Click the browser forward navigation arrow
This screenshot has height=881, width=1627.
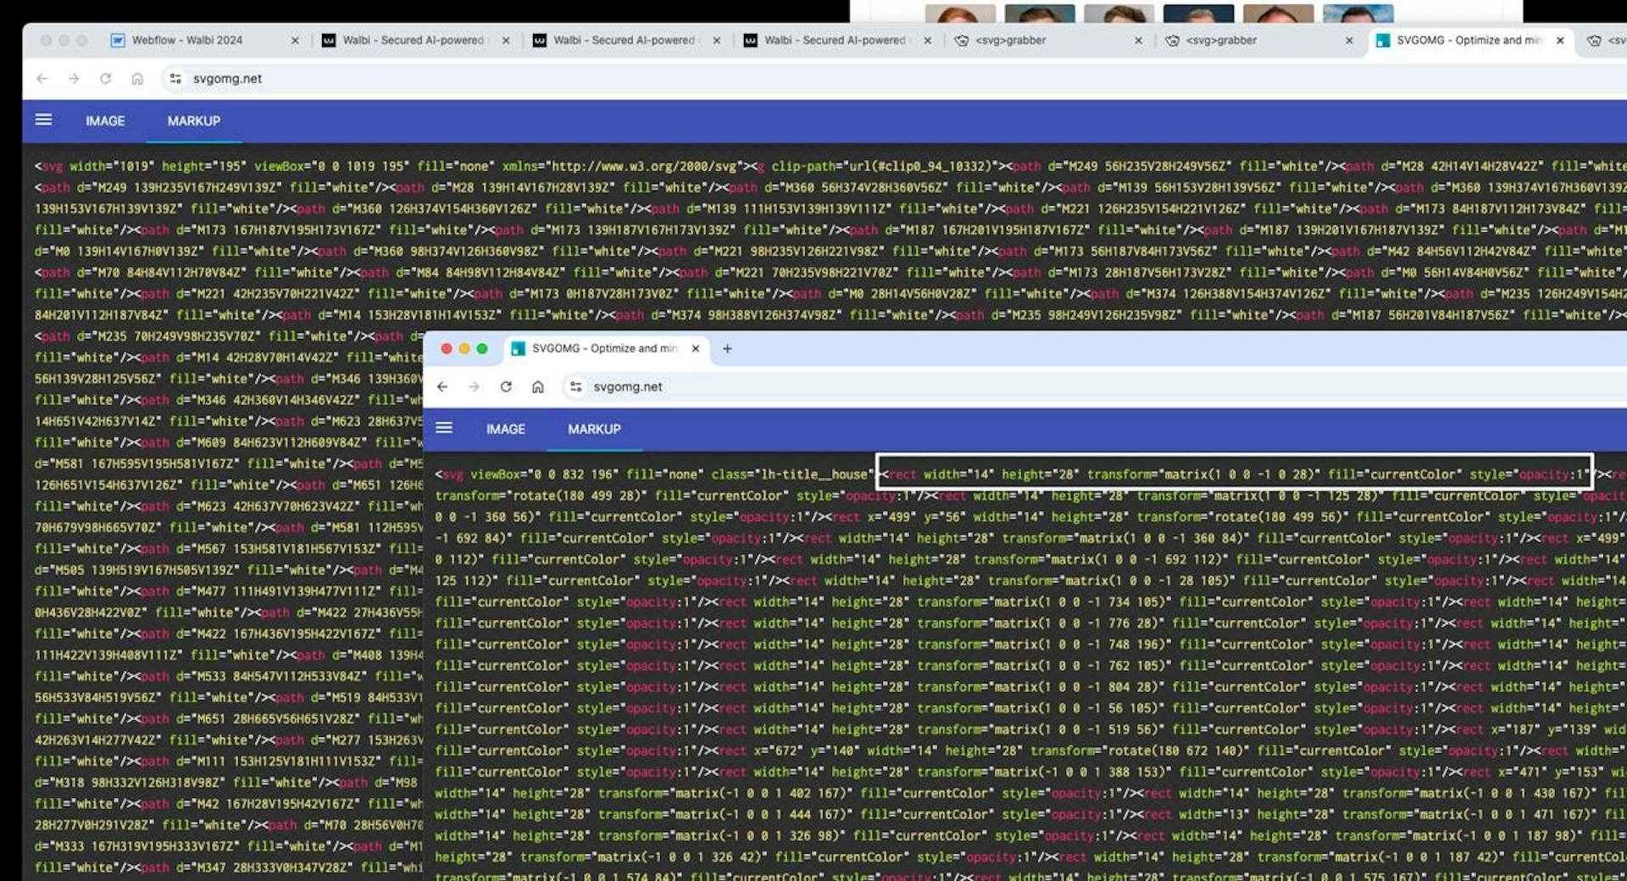point(73,78)
